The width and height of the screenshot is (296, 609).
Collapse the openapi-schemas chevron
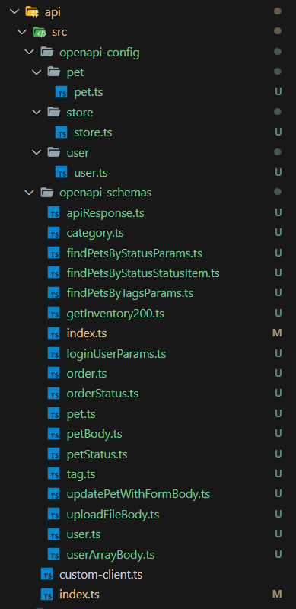(x=29, y=193)
